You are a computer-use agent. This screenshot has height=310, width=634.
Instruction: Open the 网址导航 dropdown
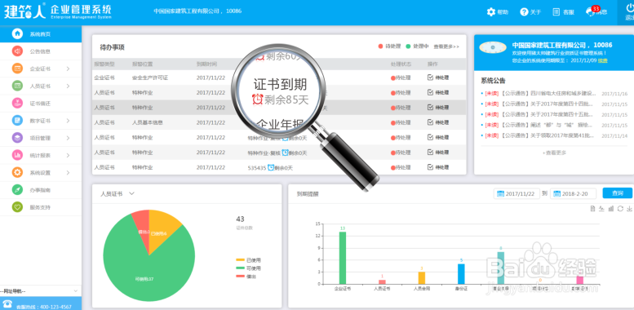pyautogui.click(x=41, y=291)
